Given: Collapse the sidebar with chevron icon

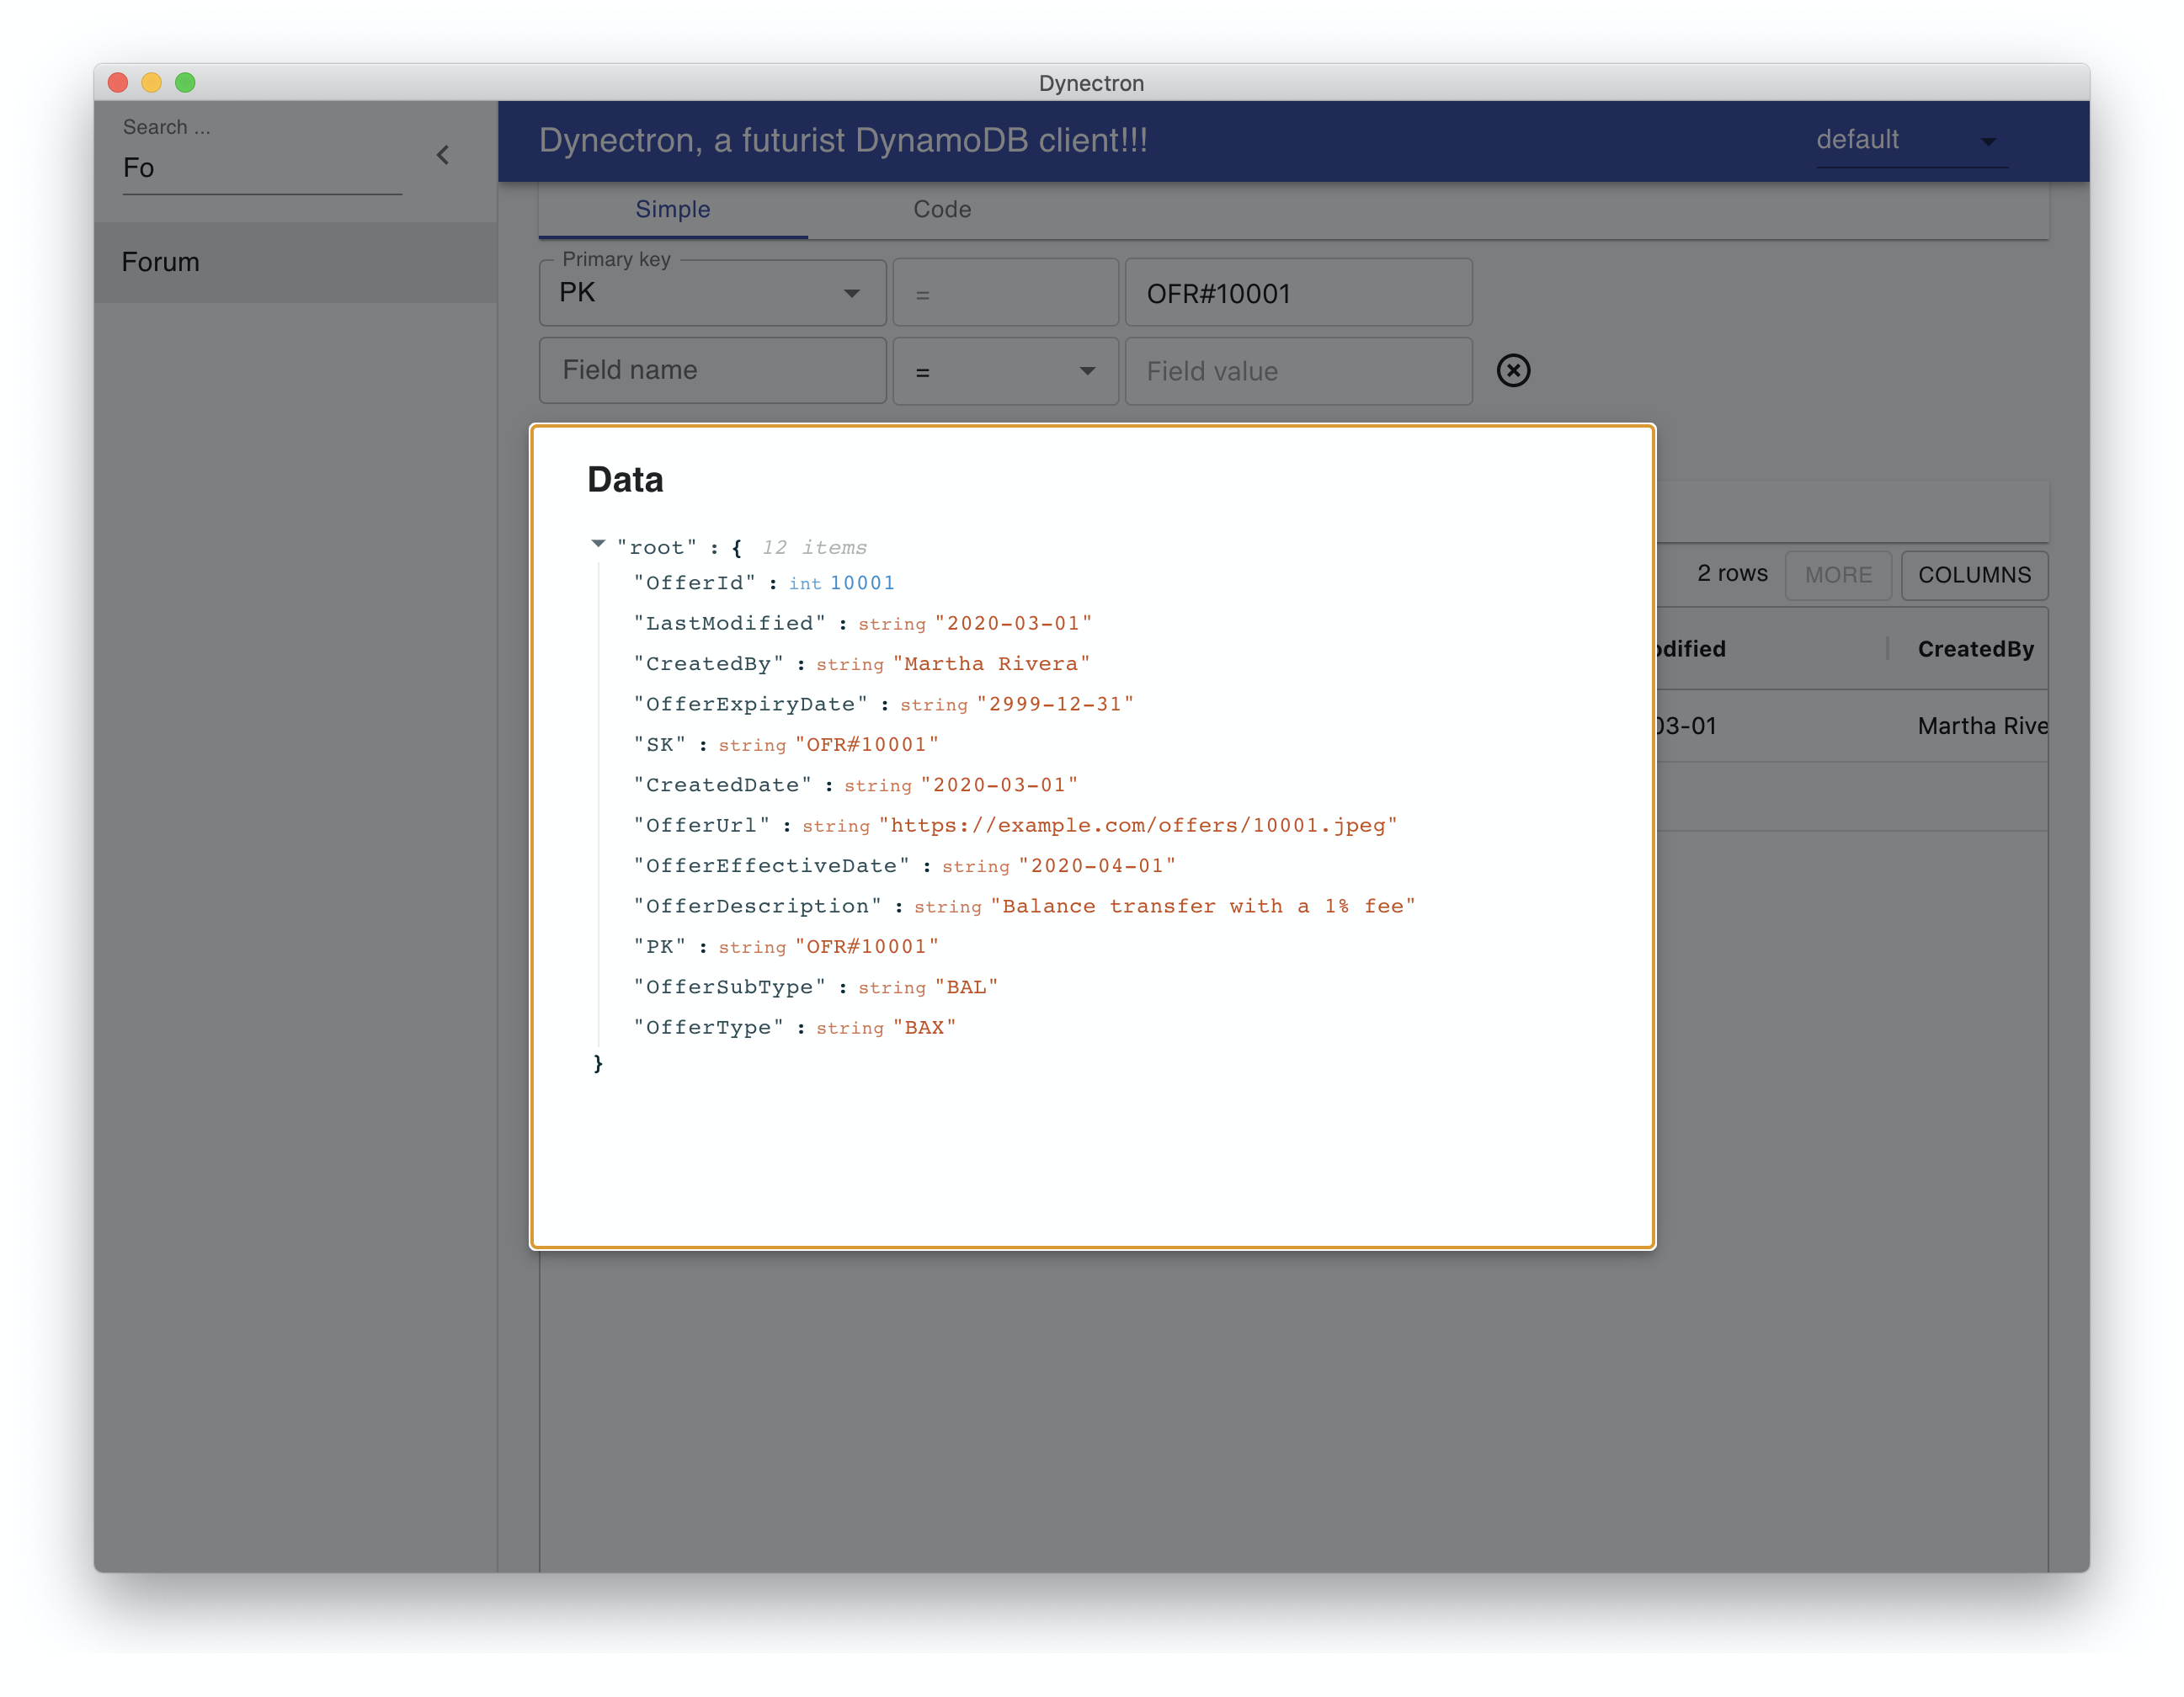Looking at the screenshot, I should 443,155.
